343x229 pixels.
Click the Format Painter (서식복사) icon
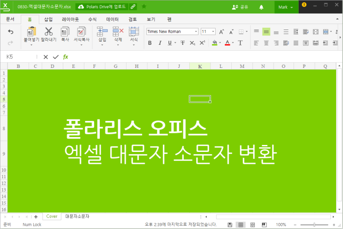[x=81, y=31]
